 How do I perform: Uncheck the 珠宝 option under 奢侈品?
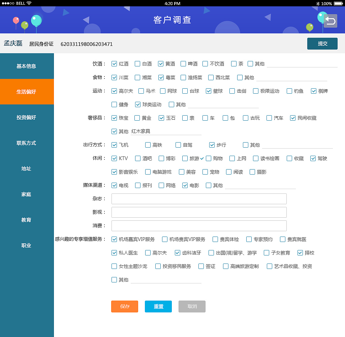click(114, 118)
